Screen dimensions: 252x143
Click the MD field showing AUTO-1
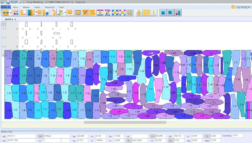click(x=21, y=136)
